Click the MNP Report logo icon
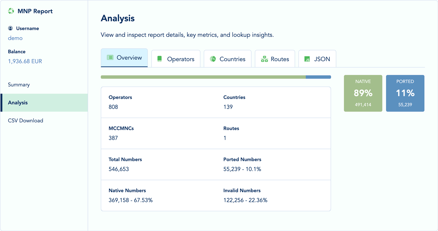 pos(11,11)
